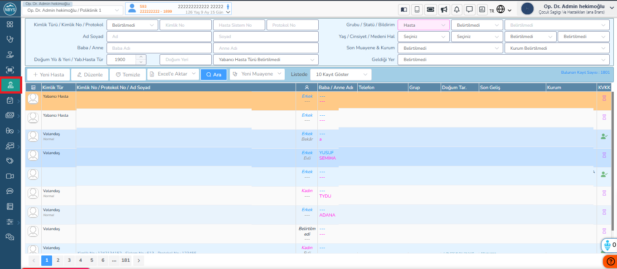Click the Temizle button
The image size is (617, 269).
coord(128,75)
